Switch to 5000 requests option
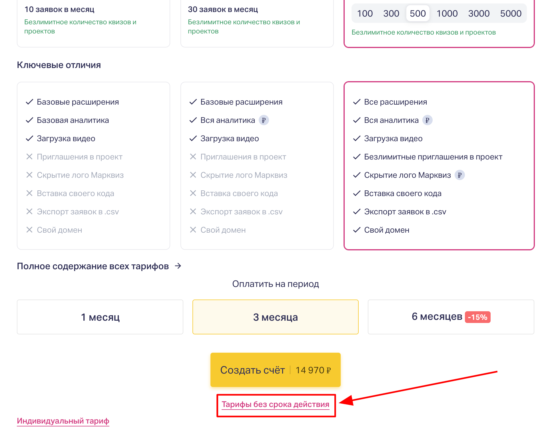 511,13
